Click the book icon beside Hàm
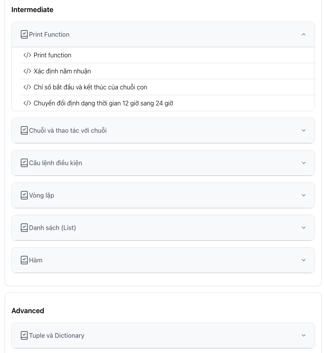This screenshot has height=353, width=324. pos(24,260)
